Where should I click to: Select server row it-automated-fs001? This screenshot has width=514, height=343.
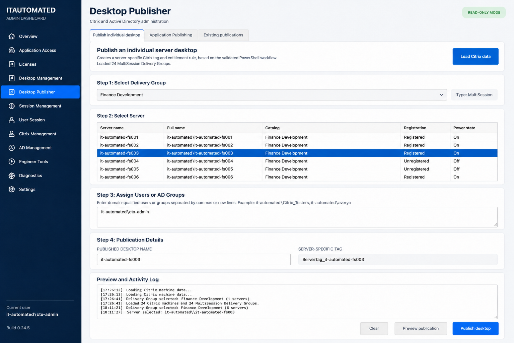click(297, 137)
